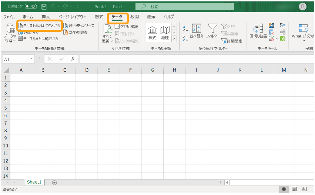The image size is (315, 195).
Task: Open the データの取得 dropdown button
Action: coord(10,33)
